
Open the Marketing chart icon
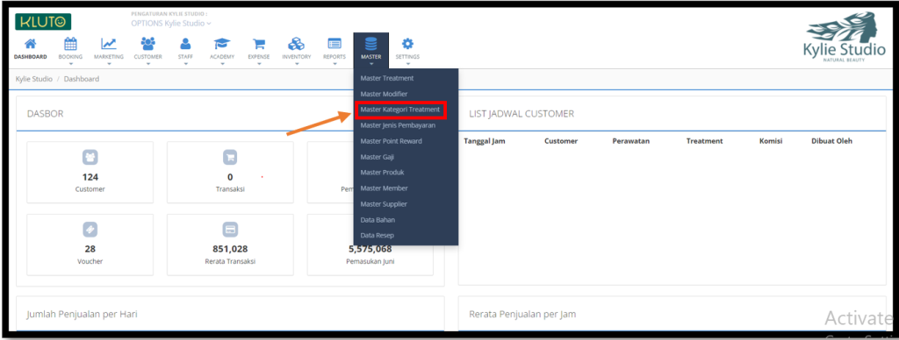pyautogui.click(x=108, y=44)
